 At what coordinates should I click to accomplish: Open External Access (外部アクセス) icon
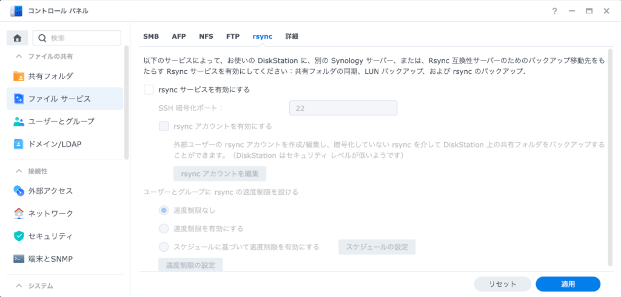[x=19, y=191]
